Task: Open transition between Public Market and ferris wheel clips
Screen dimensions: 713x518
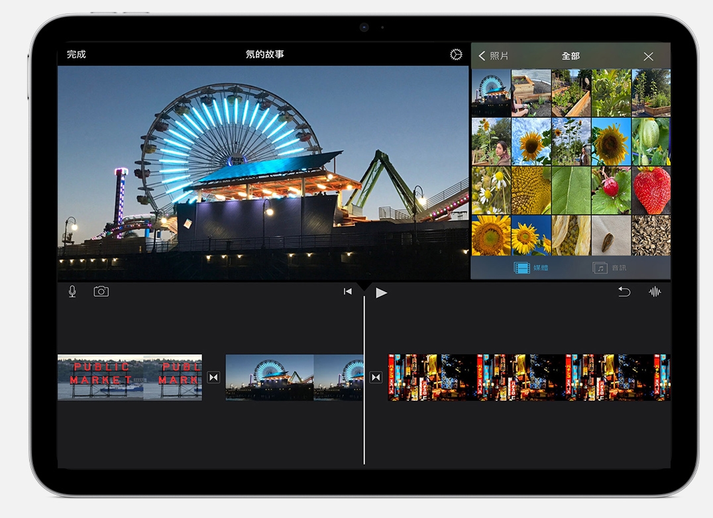Action: tap(213, 378)
